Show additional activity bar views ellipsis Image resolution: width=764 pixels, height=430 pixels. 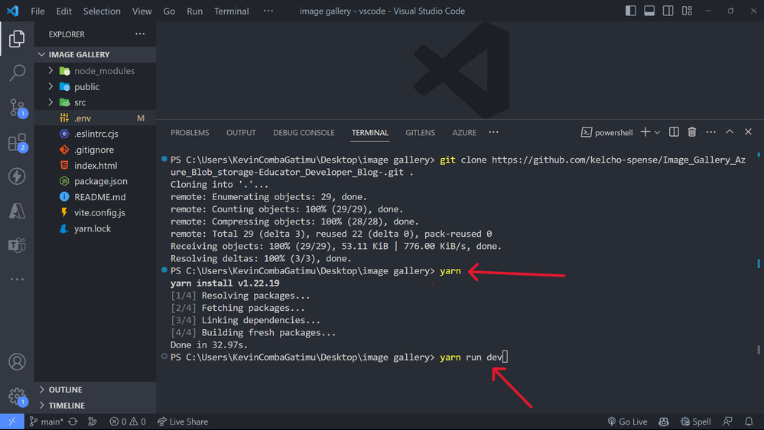(17, 280)
